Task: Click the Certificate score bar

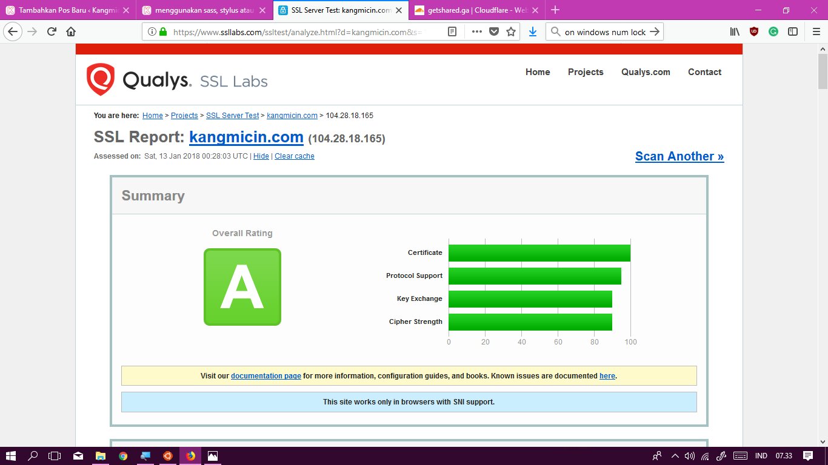Action: click(x=539, y=253)
